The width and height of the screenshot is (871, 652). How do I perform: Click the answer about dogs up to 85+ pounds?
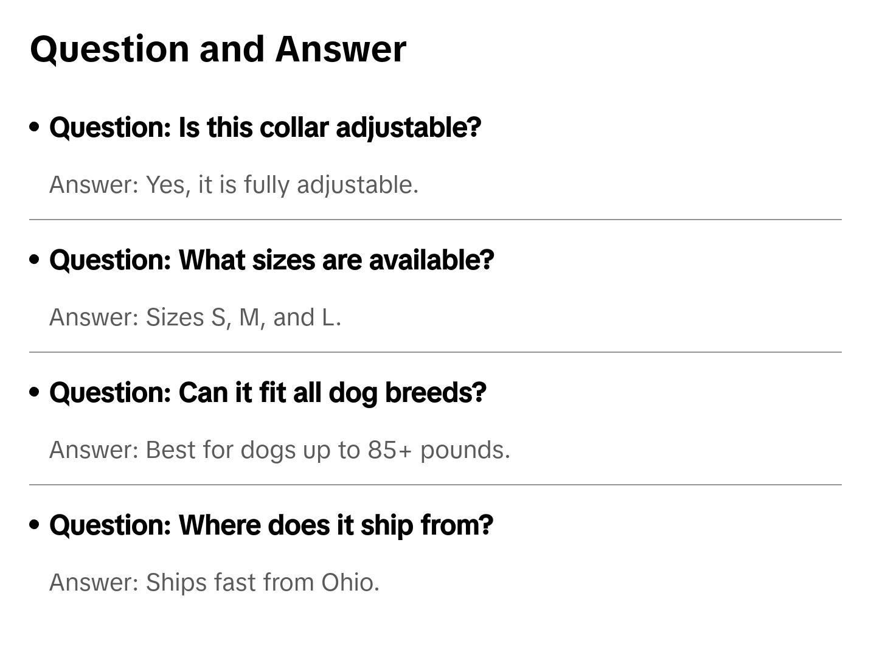279,450
